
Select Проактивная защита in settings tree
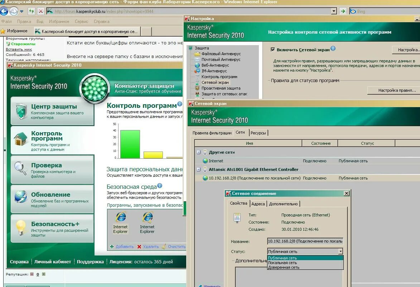click(221, 88)
